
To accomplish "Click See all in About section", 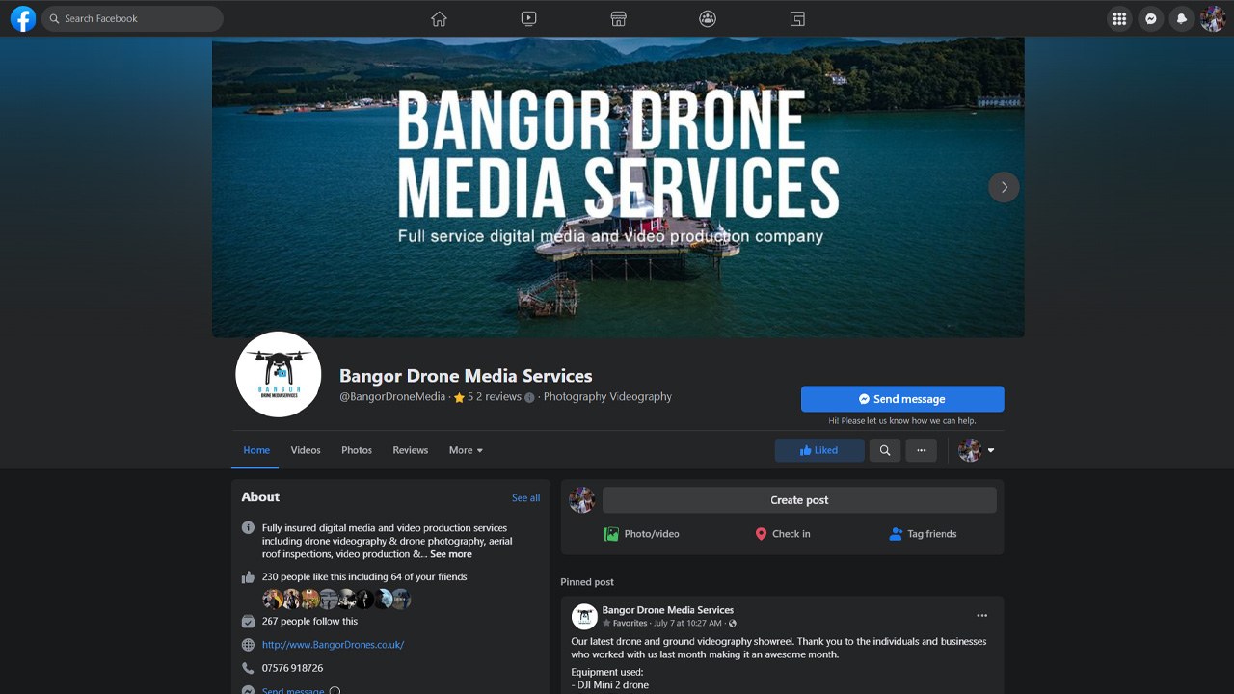I will pos(525,498).
